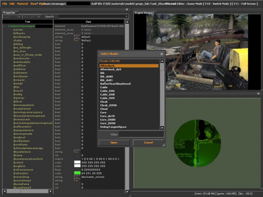This screenshot has width=263, height=197.
Task: Click into the Filter text field
Action: pos(141,135)
